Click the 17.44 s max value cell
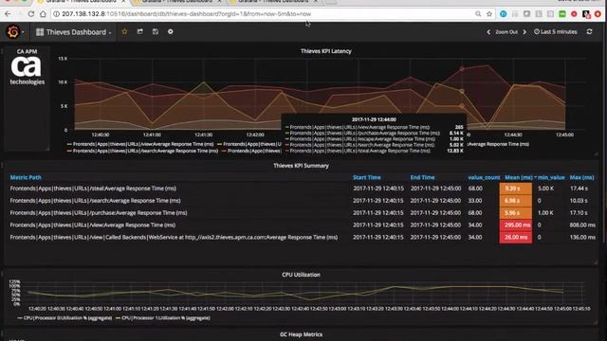Viewport: 607px width, 341px height. pyautogui.click(x=579, y=188)
